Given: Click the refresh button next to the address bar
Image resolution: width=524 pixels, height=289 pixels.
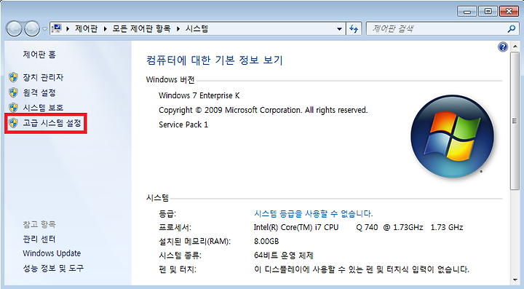Looking at the screenshot, I should [354, 29].
